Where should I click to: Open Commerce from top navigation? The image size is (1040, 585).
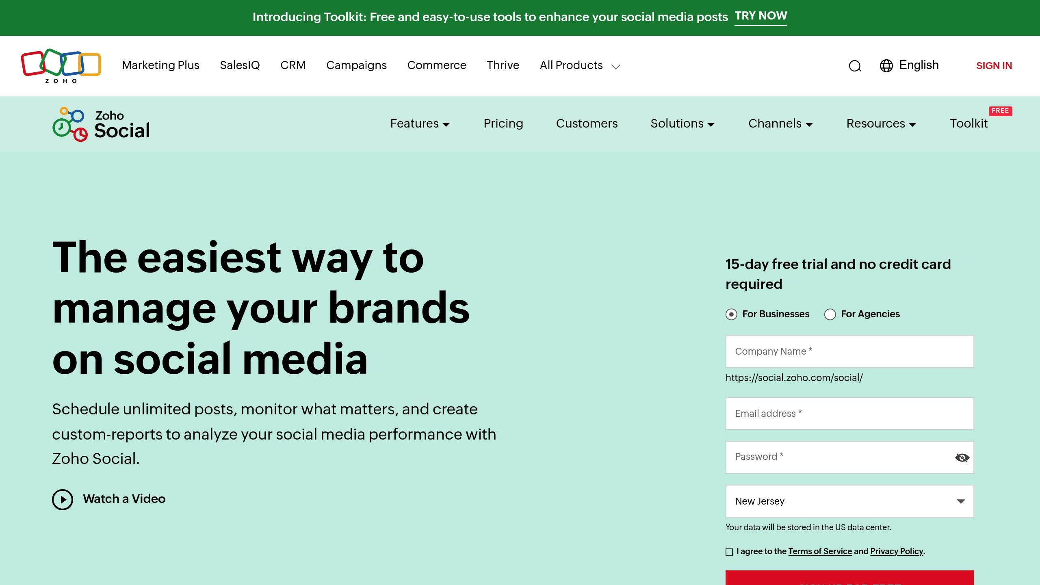437,65
